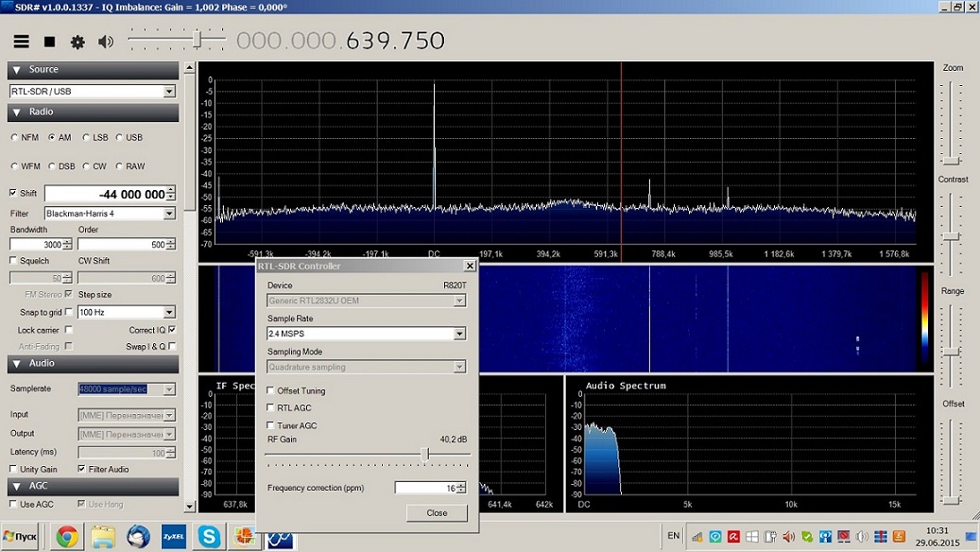The width and height of the screenshot is (980, 552).
Task: Click the top toolbar volume slider handle
Action: pyautogui.click(x=198, y=40)
